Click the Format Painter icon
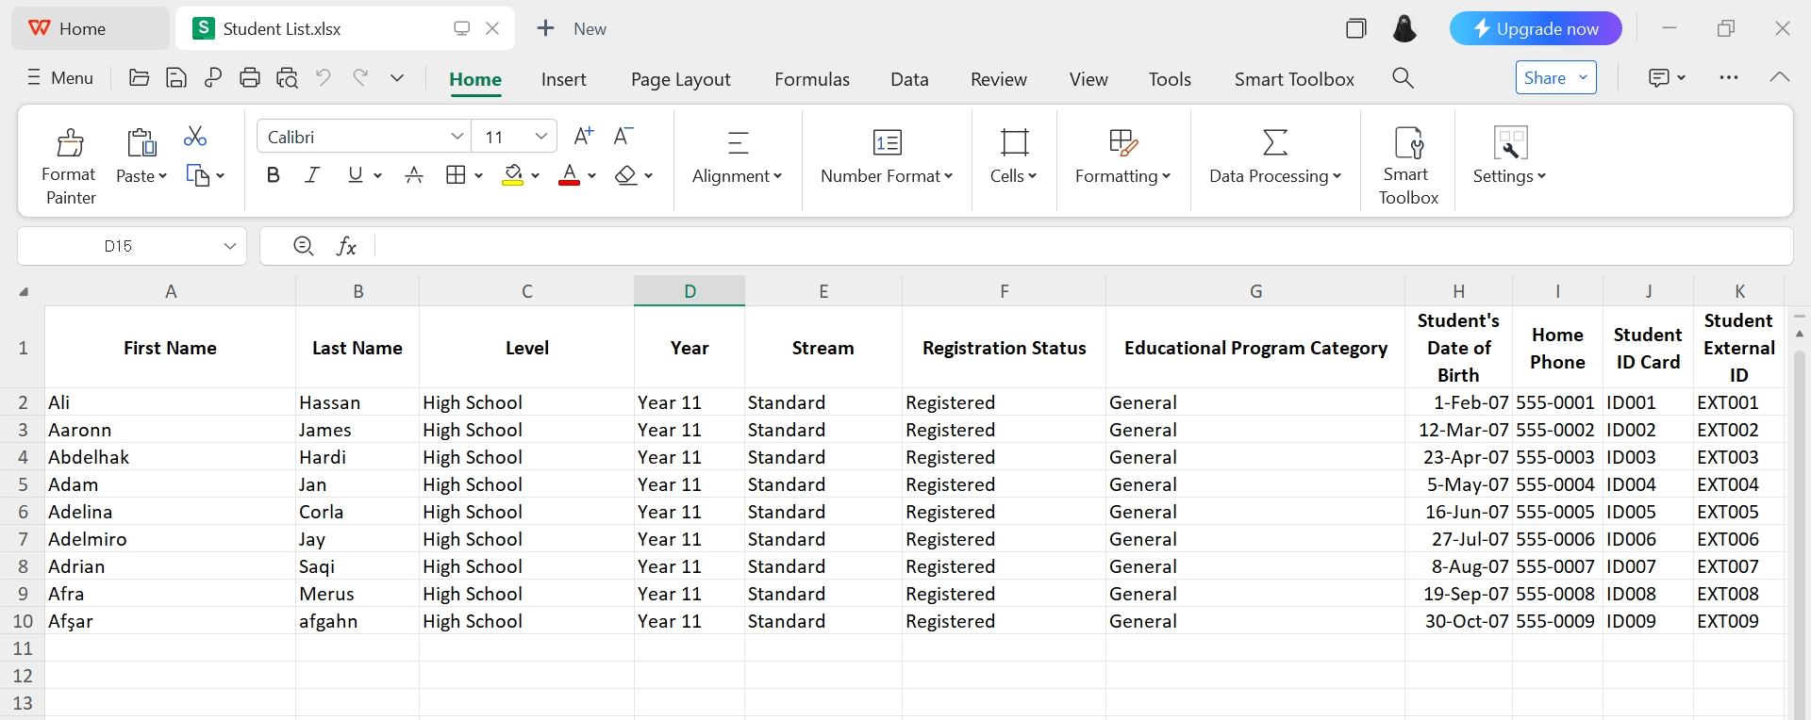Screen dimensions: 1811x720 tap(70, 143)
